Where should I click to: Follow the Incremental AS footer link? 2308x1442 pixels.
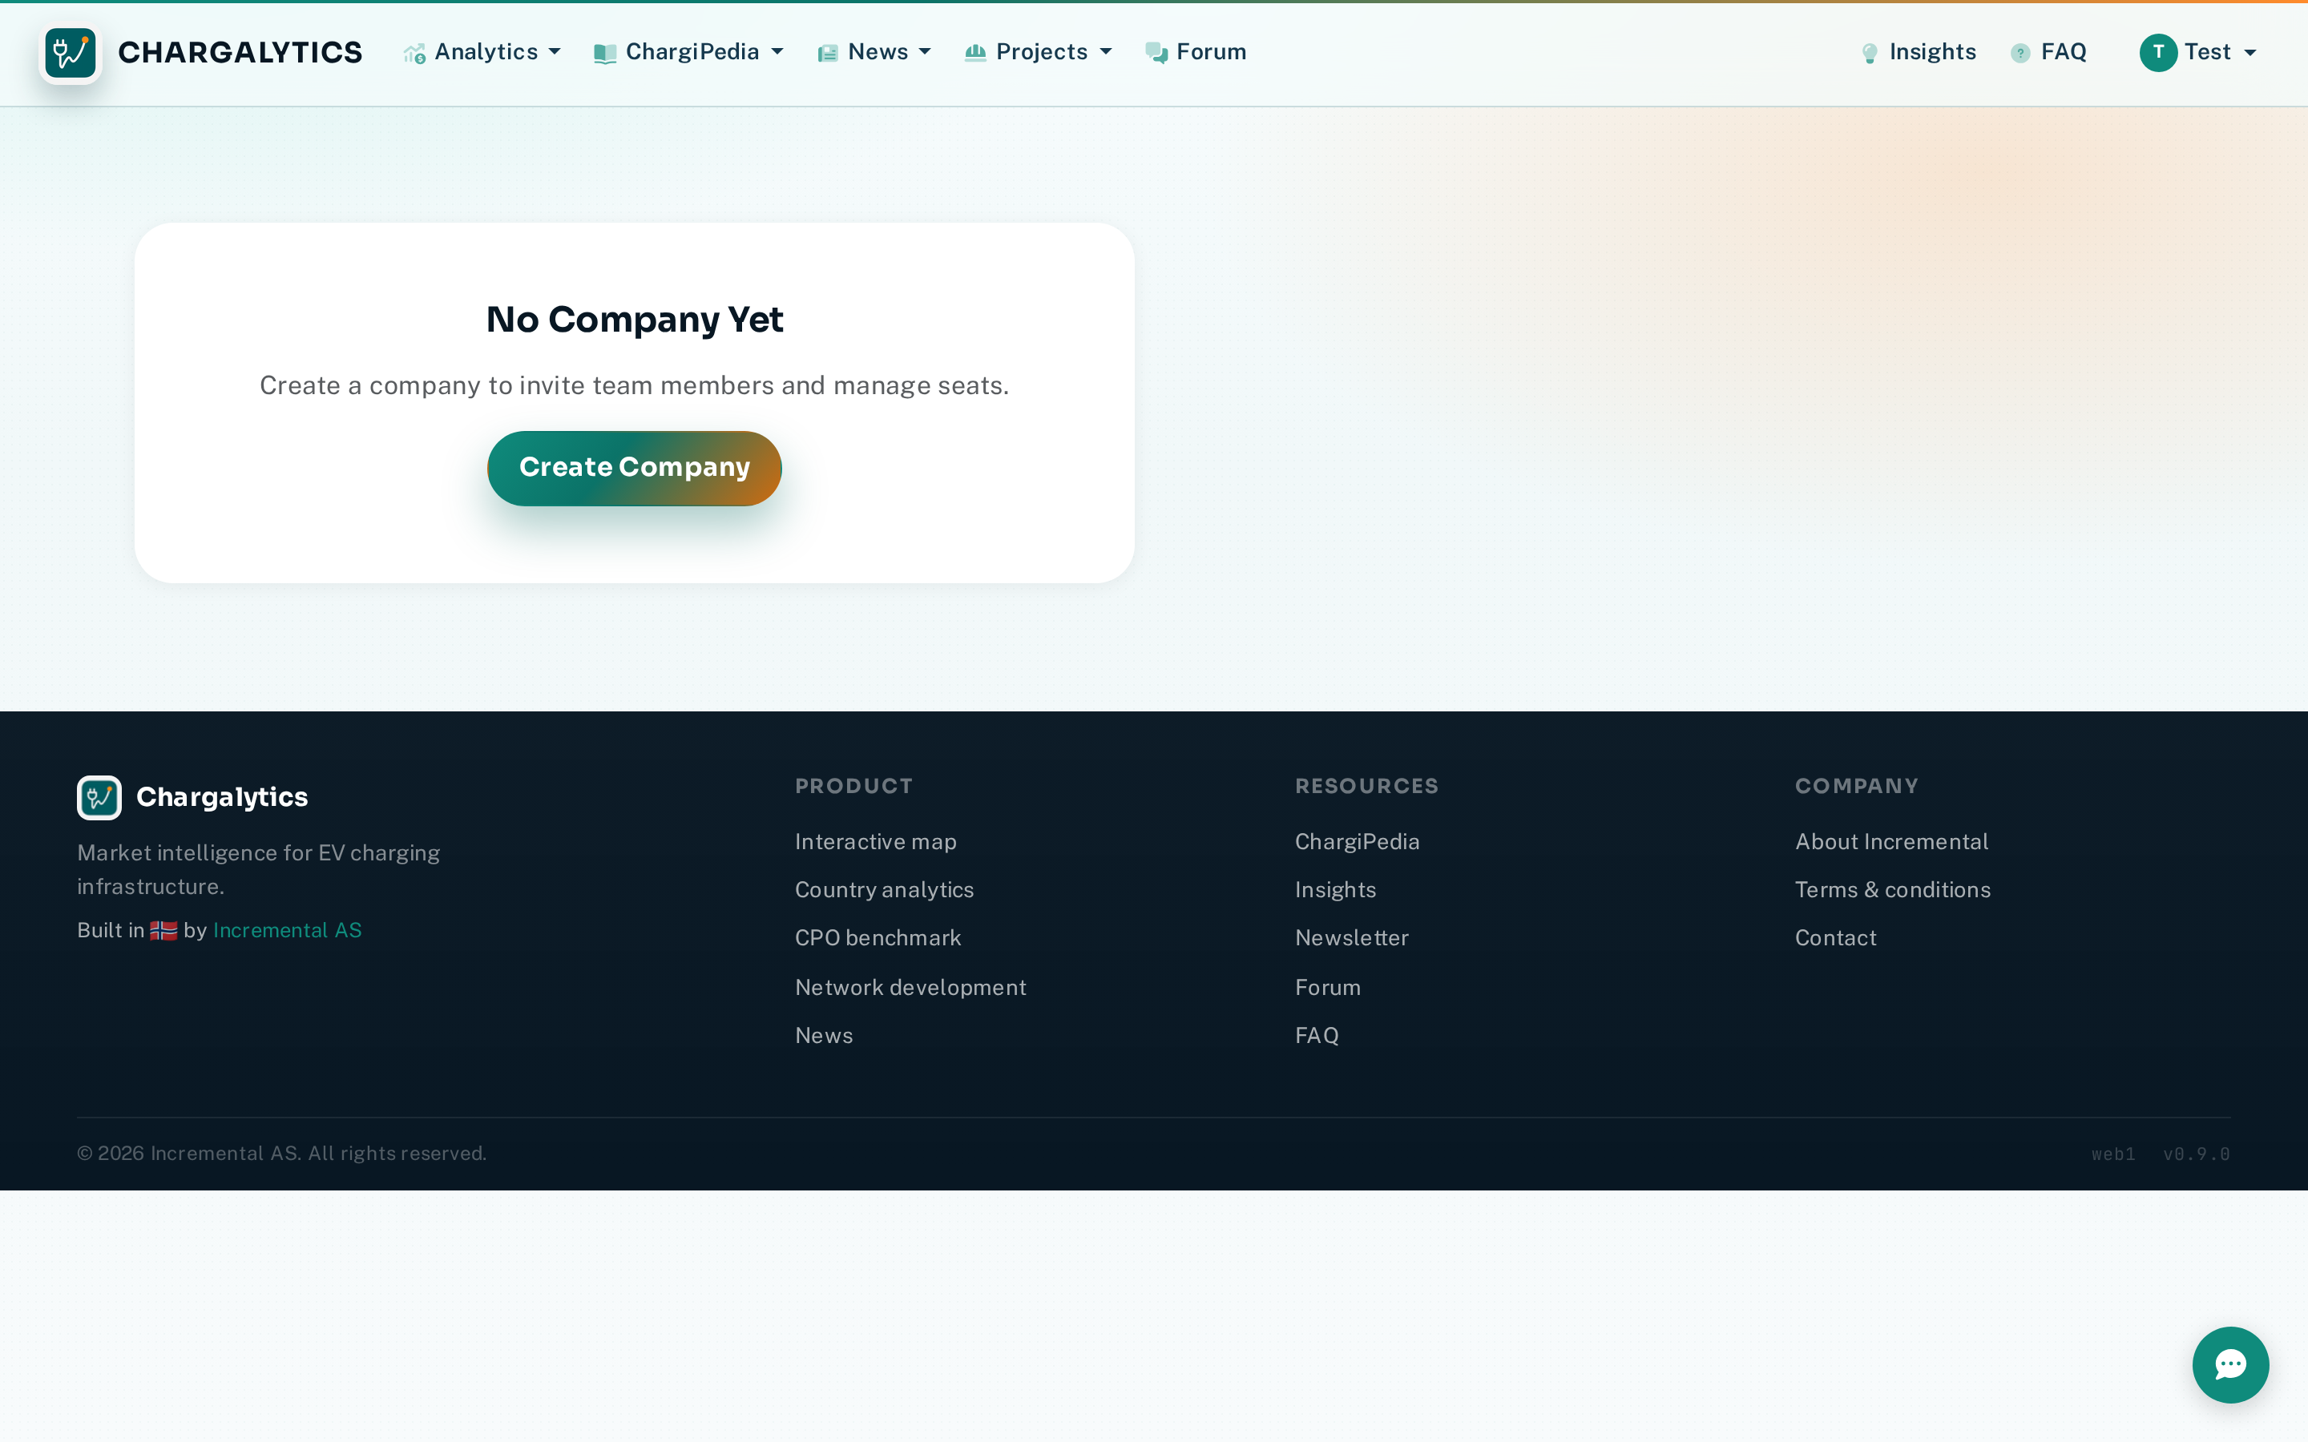coord(287,930)
